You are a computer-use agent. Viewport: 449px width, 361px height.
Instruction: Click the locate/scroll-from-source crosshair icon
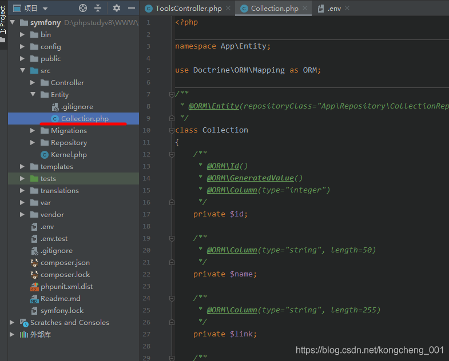[x=83, y=8]
